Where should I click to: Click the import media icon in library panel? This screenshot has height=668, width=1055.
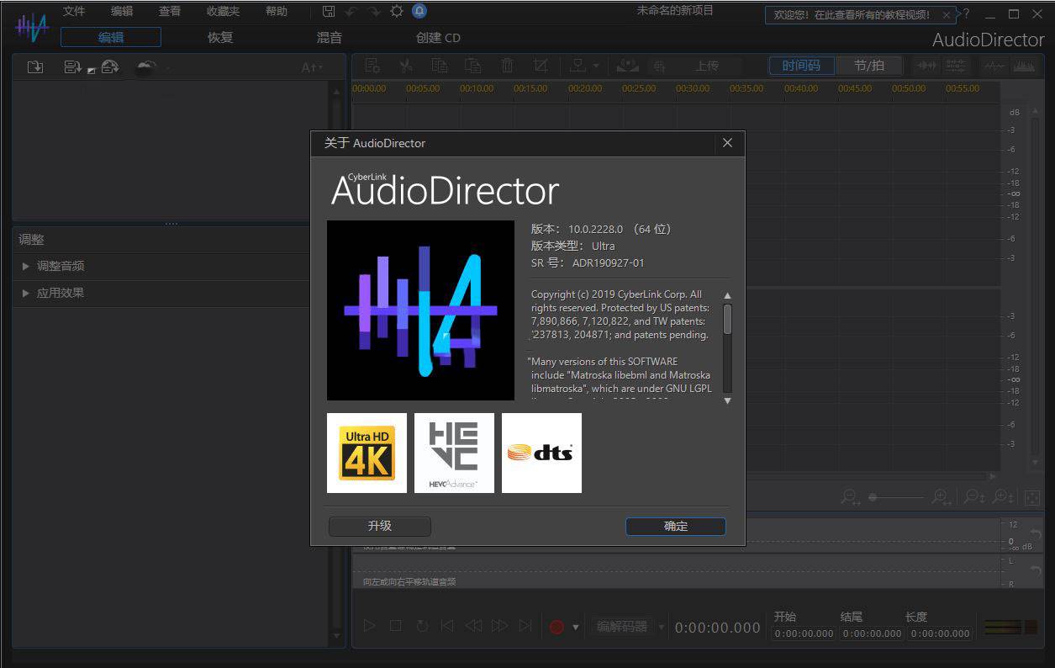[35, 67]
